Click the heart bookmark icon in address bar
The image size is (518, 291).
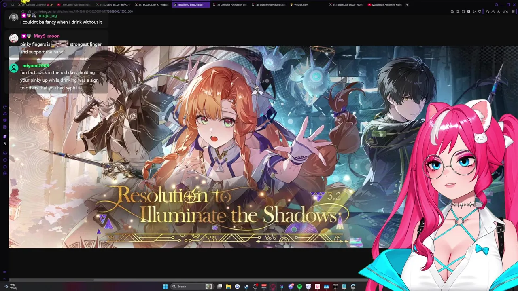coord(480,11)
